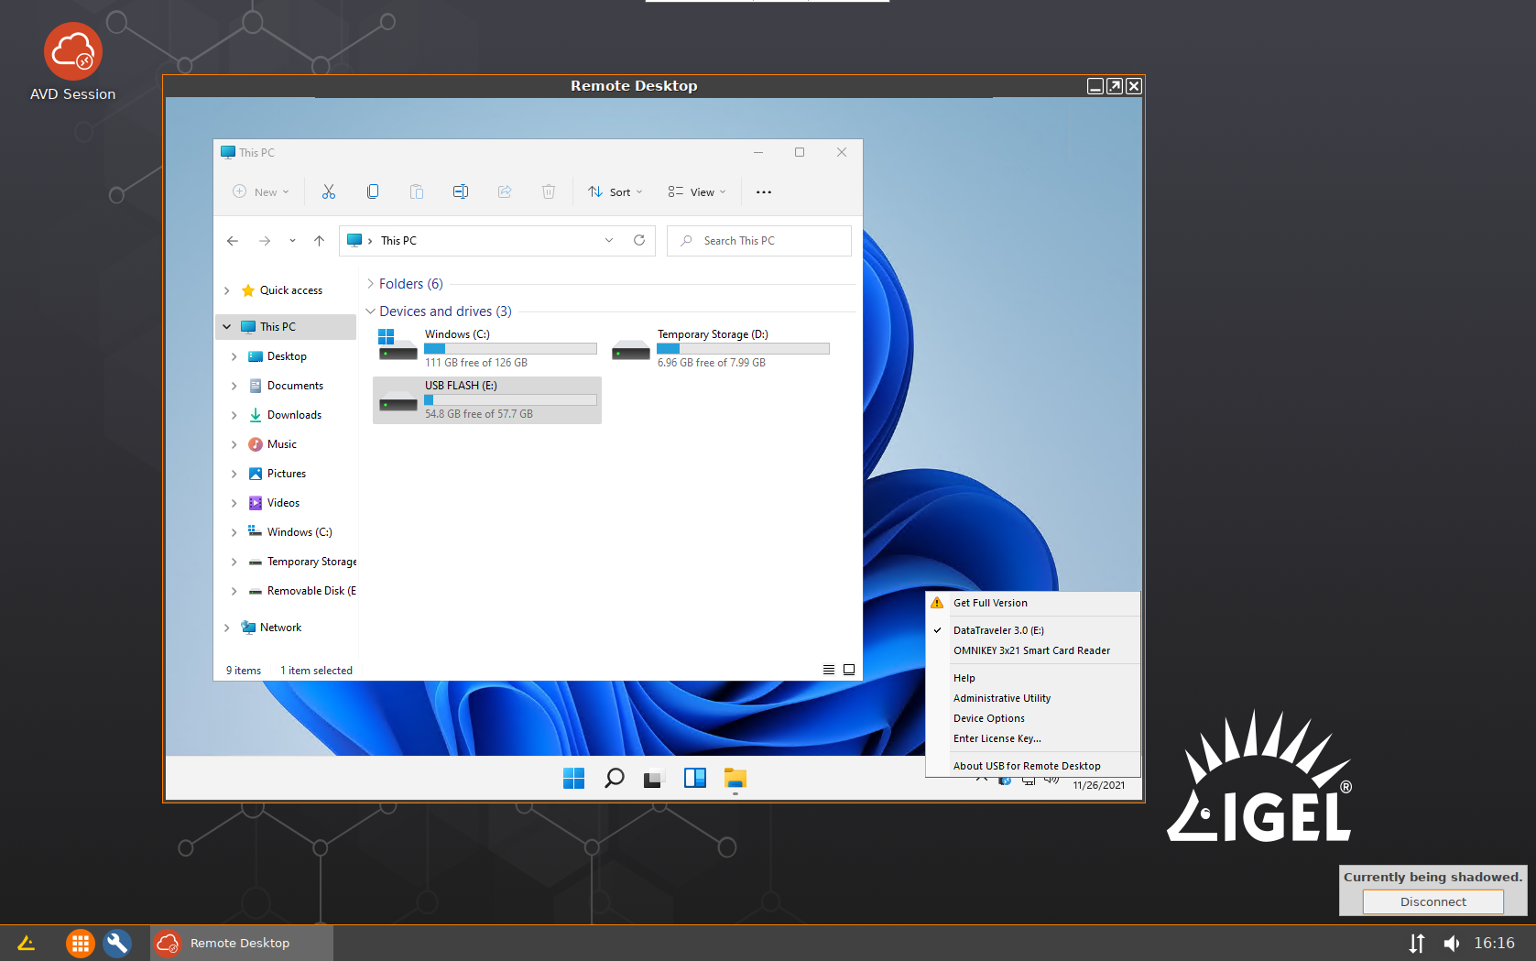1536x961 pixels.
Task: Open Help from the USB menu
Action: [1033, 678]
